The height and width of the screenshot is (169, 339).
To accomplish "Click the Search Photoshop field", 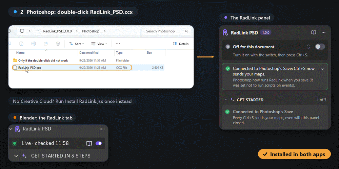I will tap(166, 31).
